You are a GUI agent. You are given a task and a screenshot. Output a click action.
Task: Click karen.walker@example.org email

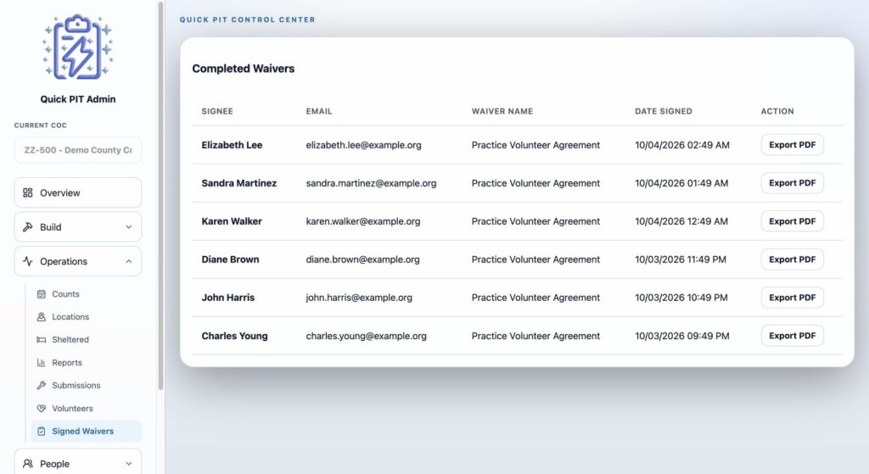click(363, 221)
